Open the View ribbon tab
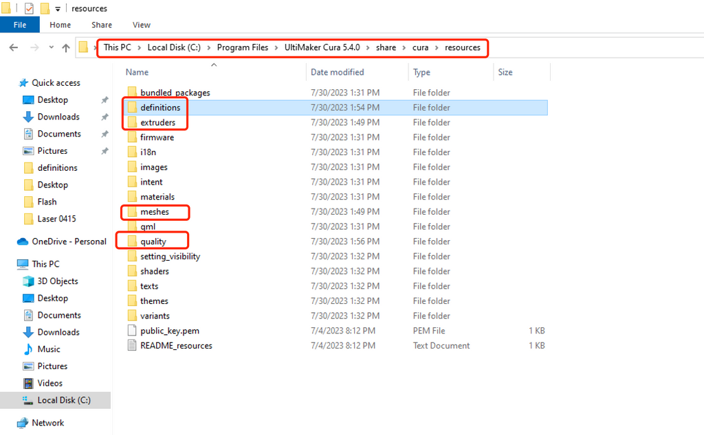The height and width of the screenshot is (435, 704). [x=142, y=25]
